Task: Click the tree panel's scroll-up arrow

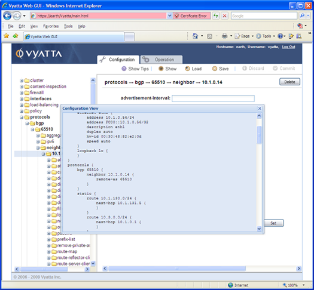Action: [93, 81]
